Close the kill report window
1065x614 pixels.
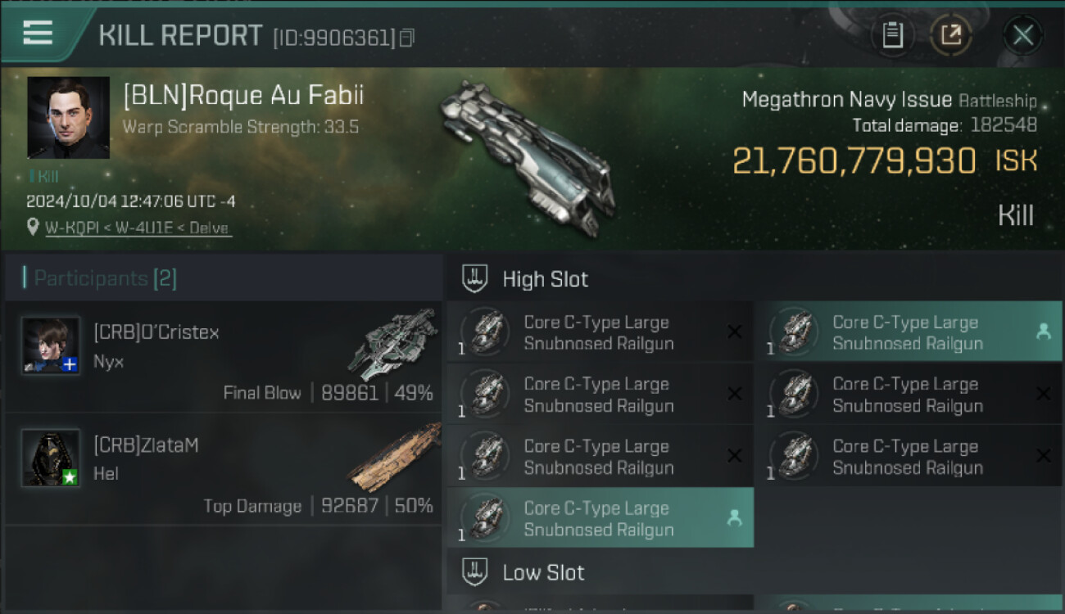click(x=1022, y=35)
